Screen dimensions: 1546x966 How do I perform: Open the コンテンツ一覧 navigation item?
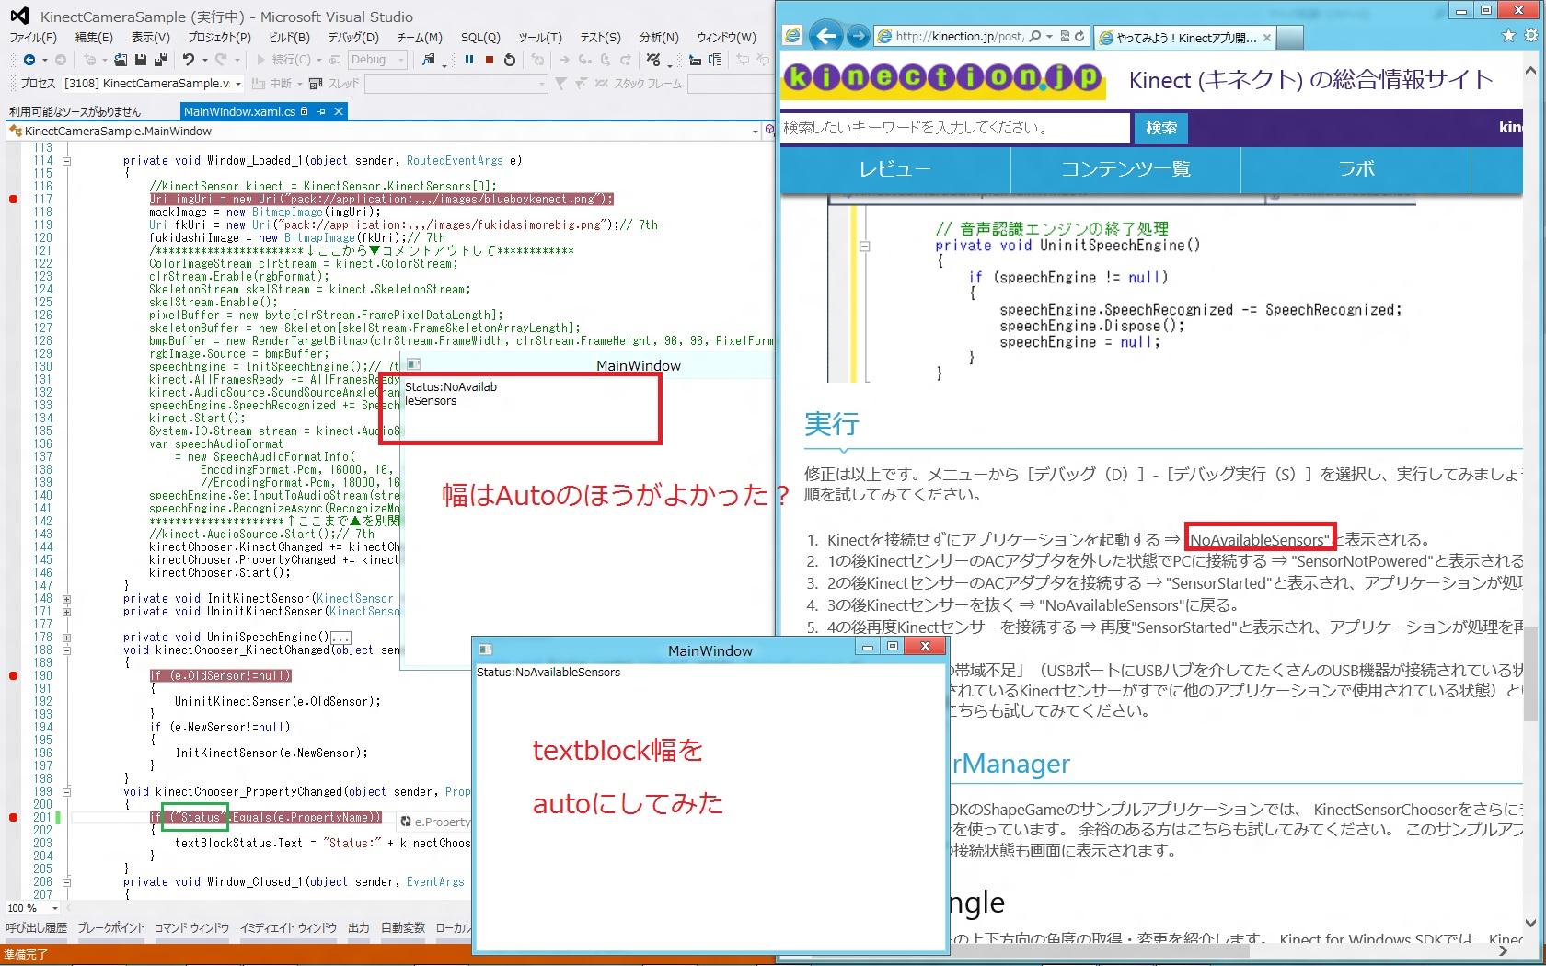(x=1125, y=169)
